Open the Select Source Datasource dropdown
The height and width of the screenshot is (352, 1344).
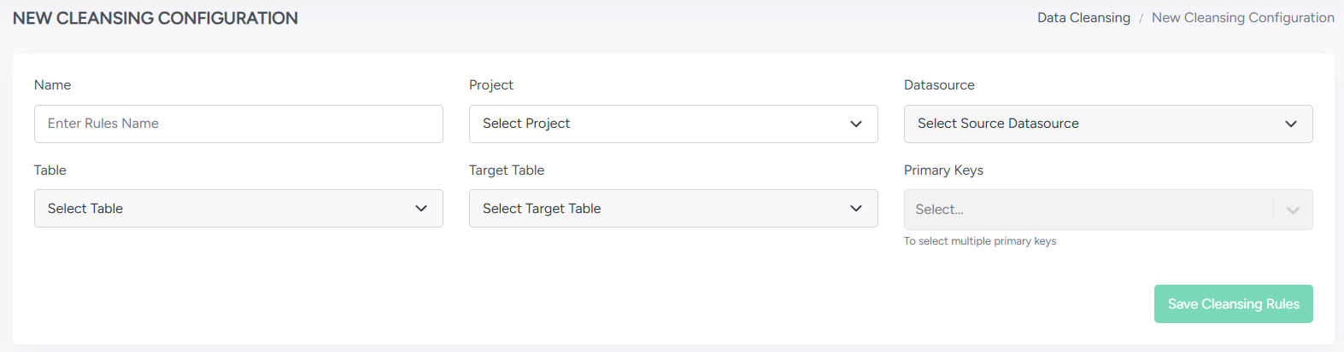[1093, 124]
